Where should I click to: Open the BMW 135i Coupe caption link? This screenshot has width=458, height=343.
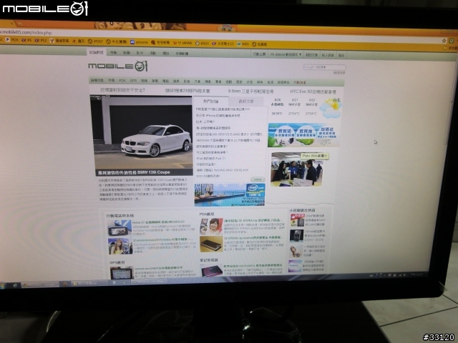coord(134,172)
